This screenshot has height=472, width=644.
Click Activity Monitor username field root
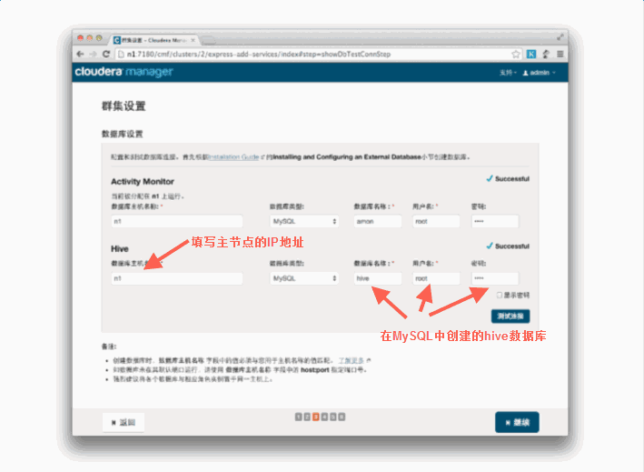(x=436, y=221)
